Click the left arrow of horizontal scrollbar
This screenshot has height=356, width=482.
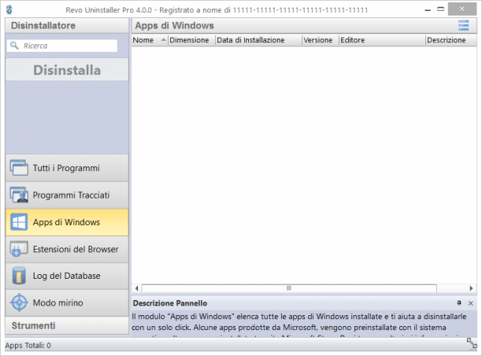pyautogui.click(x=137, y=288)
